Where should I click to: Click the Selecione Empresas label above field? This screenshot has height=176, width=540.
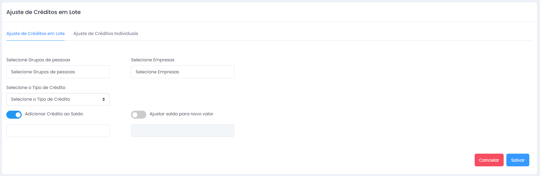153,60
